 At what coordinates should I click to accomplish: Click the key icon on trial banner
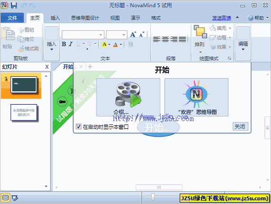tap(62, 102)
